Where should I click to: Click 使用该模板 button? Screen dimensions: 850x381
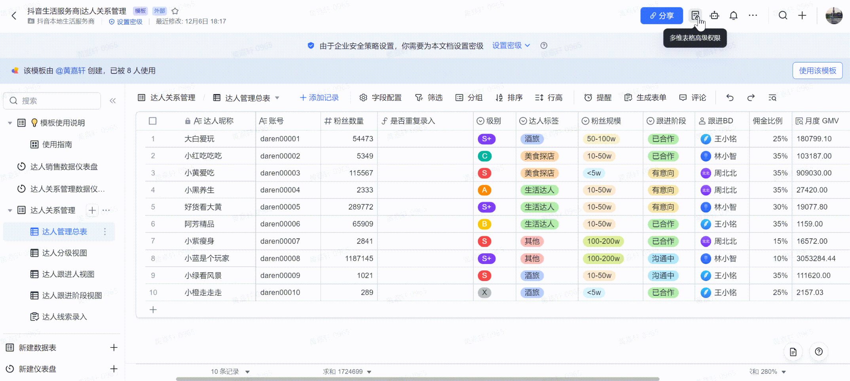[817, 71]
